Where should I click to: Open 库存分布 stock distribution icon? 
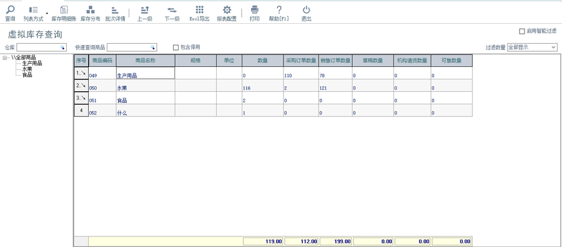91,10
